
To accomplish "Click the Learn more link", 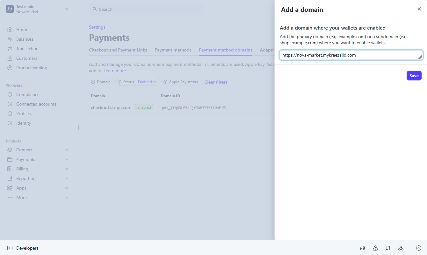I will point(115,71).
